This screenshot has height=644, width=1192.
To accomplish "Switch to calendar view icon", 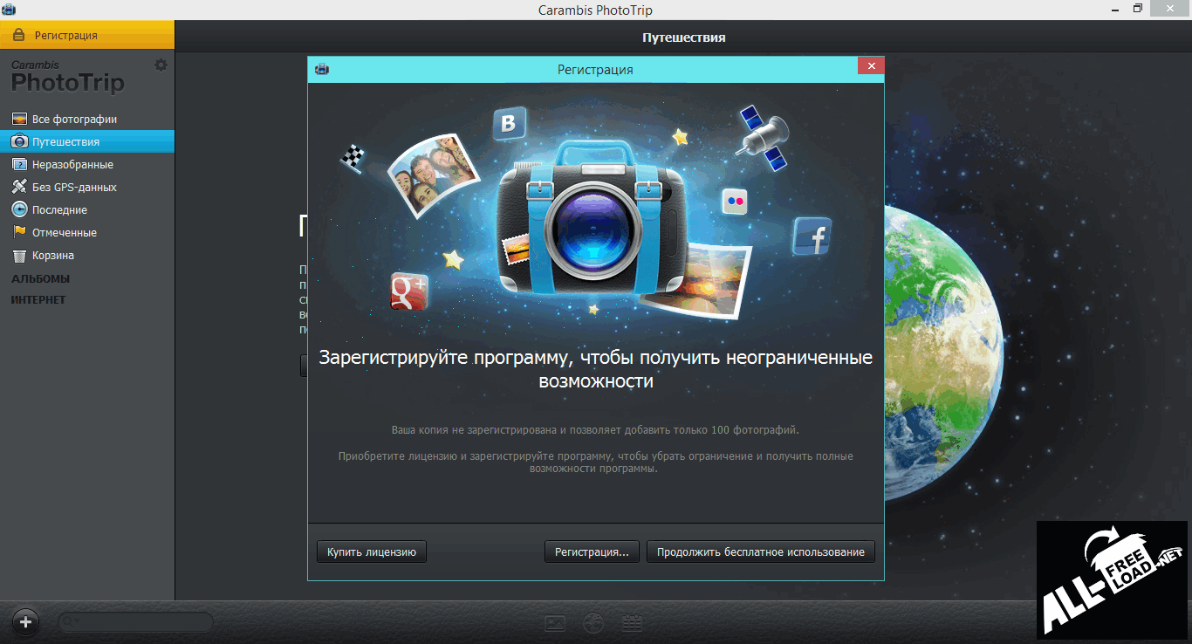I will [x=632, y=623].
